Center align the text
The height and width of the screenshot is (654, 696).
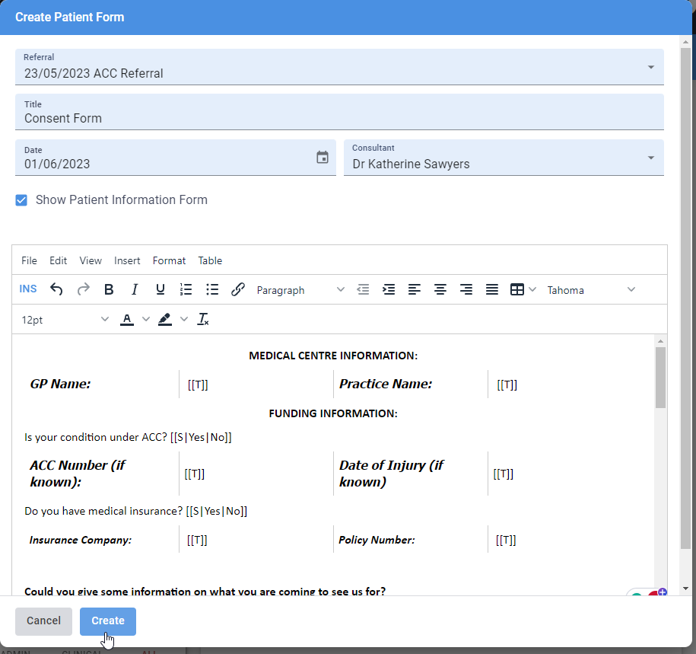click(x=440, y=289)
